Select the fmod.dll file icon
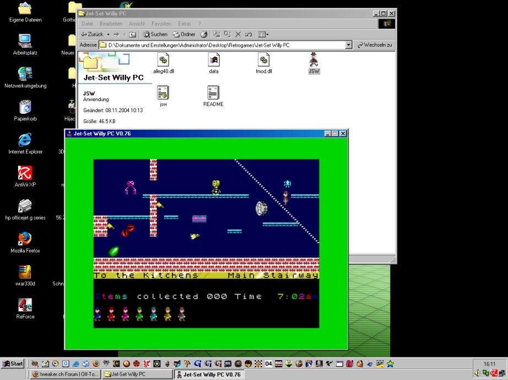Screen dimensions: 508x380 pyautogui.click(x=264, y=59)
